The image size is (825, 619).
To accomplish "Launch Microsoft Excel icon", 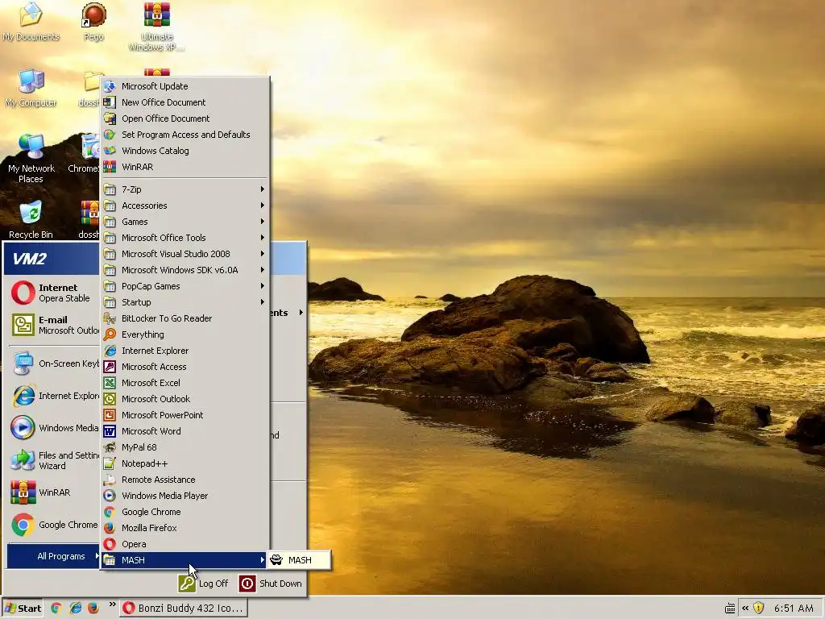I will pos(110,383).
